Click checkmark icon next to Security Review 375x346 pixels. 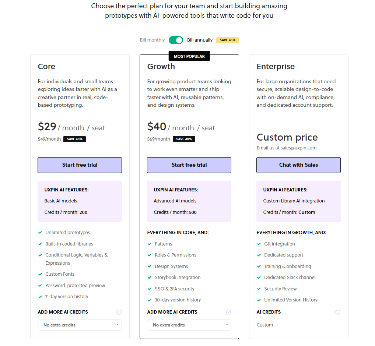click(x=259, y=289)
